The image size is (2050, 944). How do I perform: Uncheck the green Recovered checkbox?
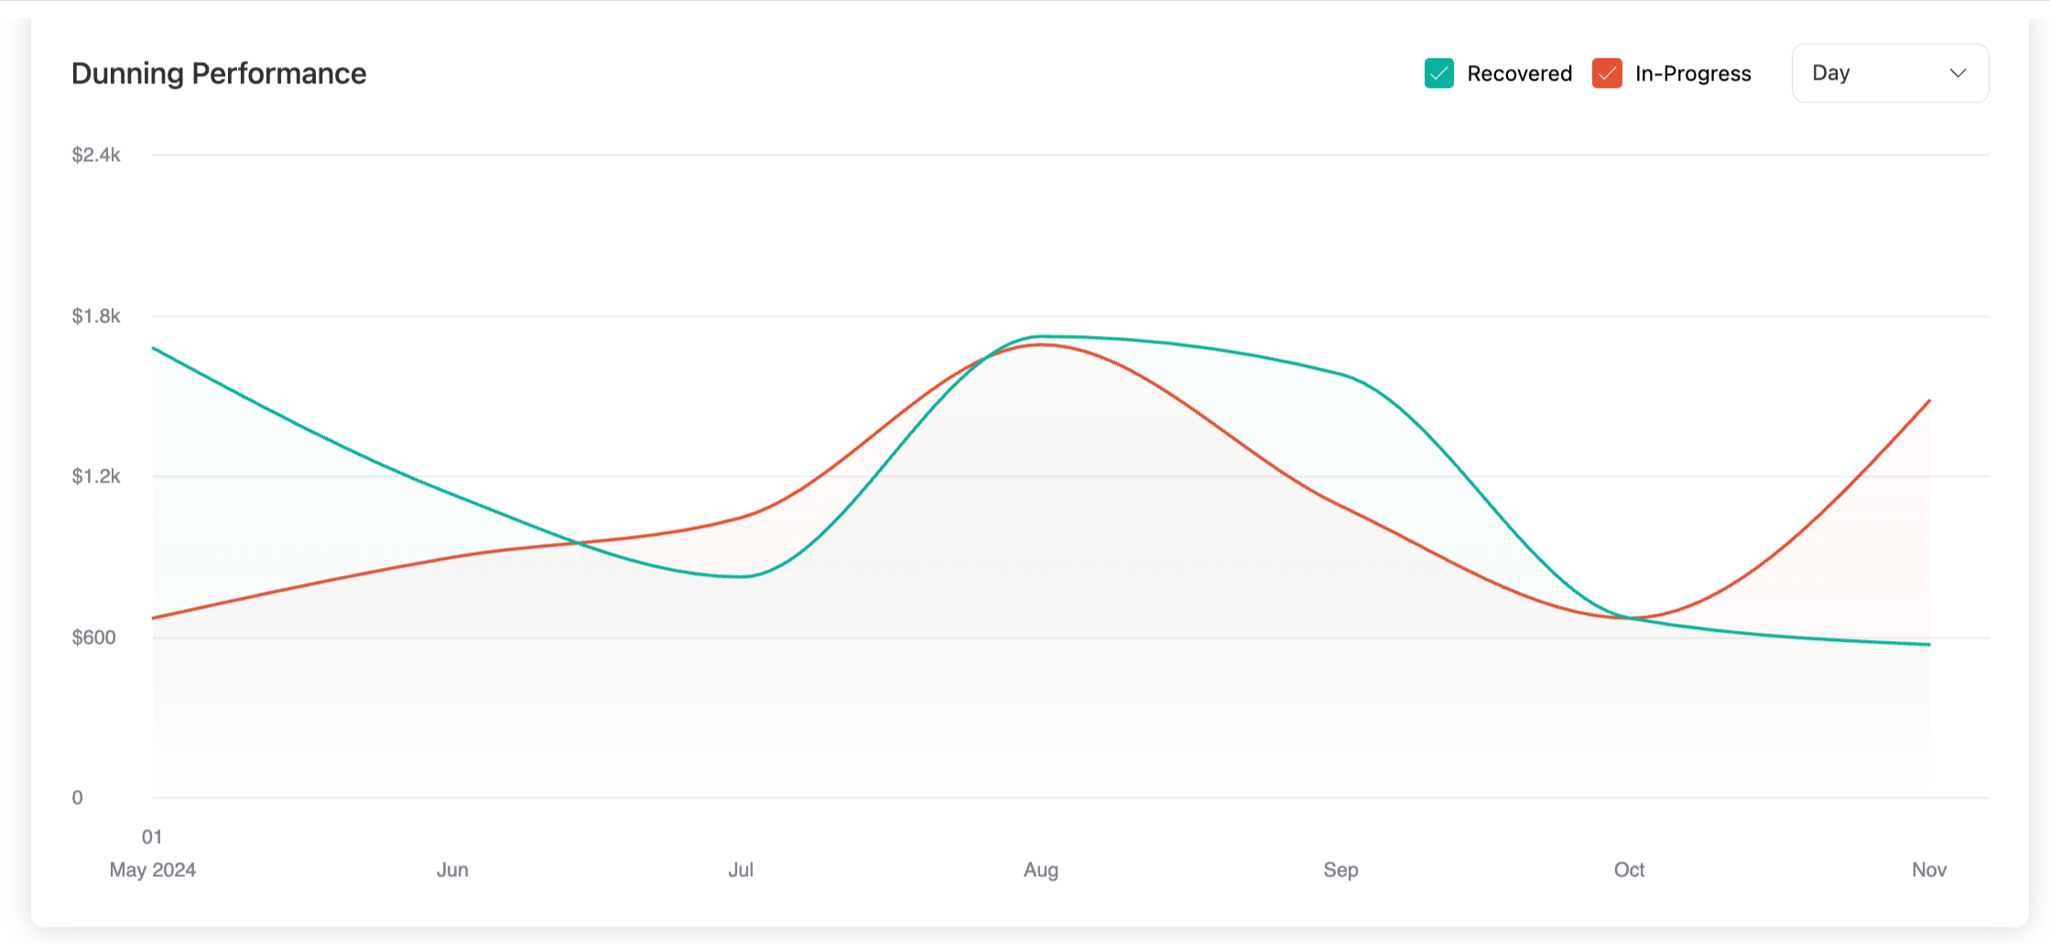pyautogui.click(x=1438, y=73)
